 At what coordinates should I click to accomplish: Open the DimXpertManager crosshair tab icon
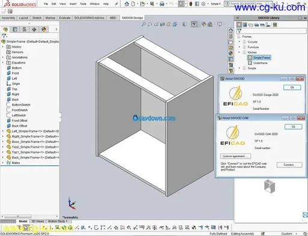pos(34,29)
